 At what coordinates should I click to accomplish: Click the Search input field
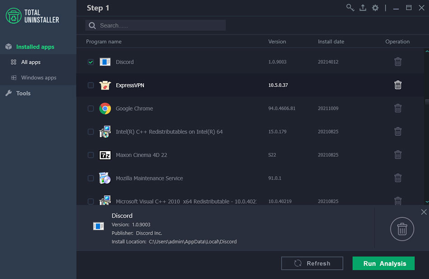155,25
